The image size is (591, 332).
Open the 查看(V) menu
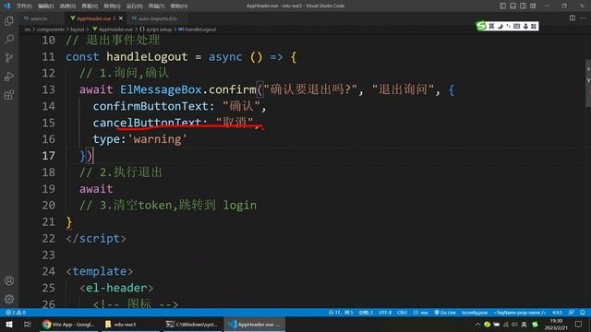[90, 6]
